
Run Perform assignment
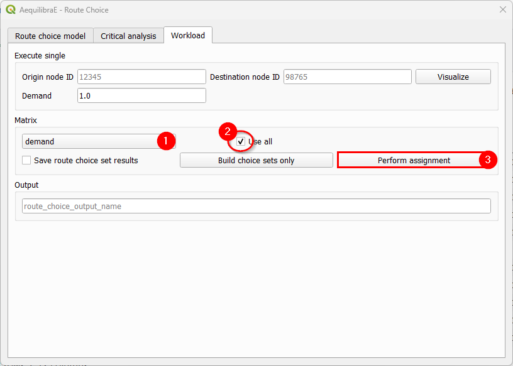414,160
